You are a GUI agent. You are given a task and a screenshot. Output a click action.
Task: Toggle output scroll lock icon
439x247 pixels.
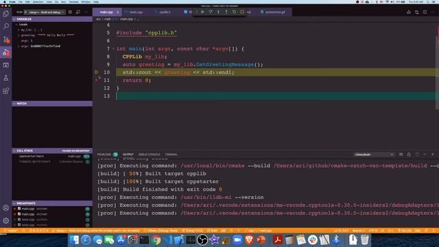coord(409,154)
